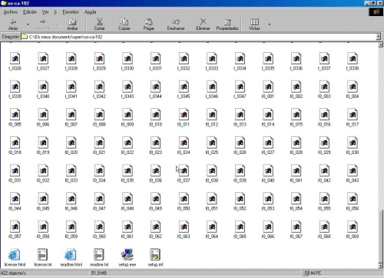
Task: Select the readme.txt file icon
Action: tap(99, 254)
